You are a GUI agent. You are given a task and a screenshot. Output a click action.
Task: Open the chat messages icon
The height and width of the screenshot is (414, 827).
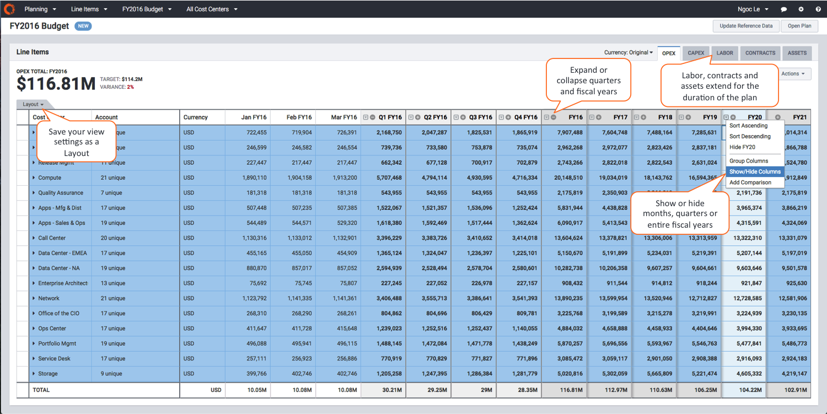pos(784,9)
